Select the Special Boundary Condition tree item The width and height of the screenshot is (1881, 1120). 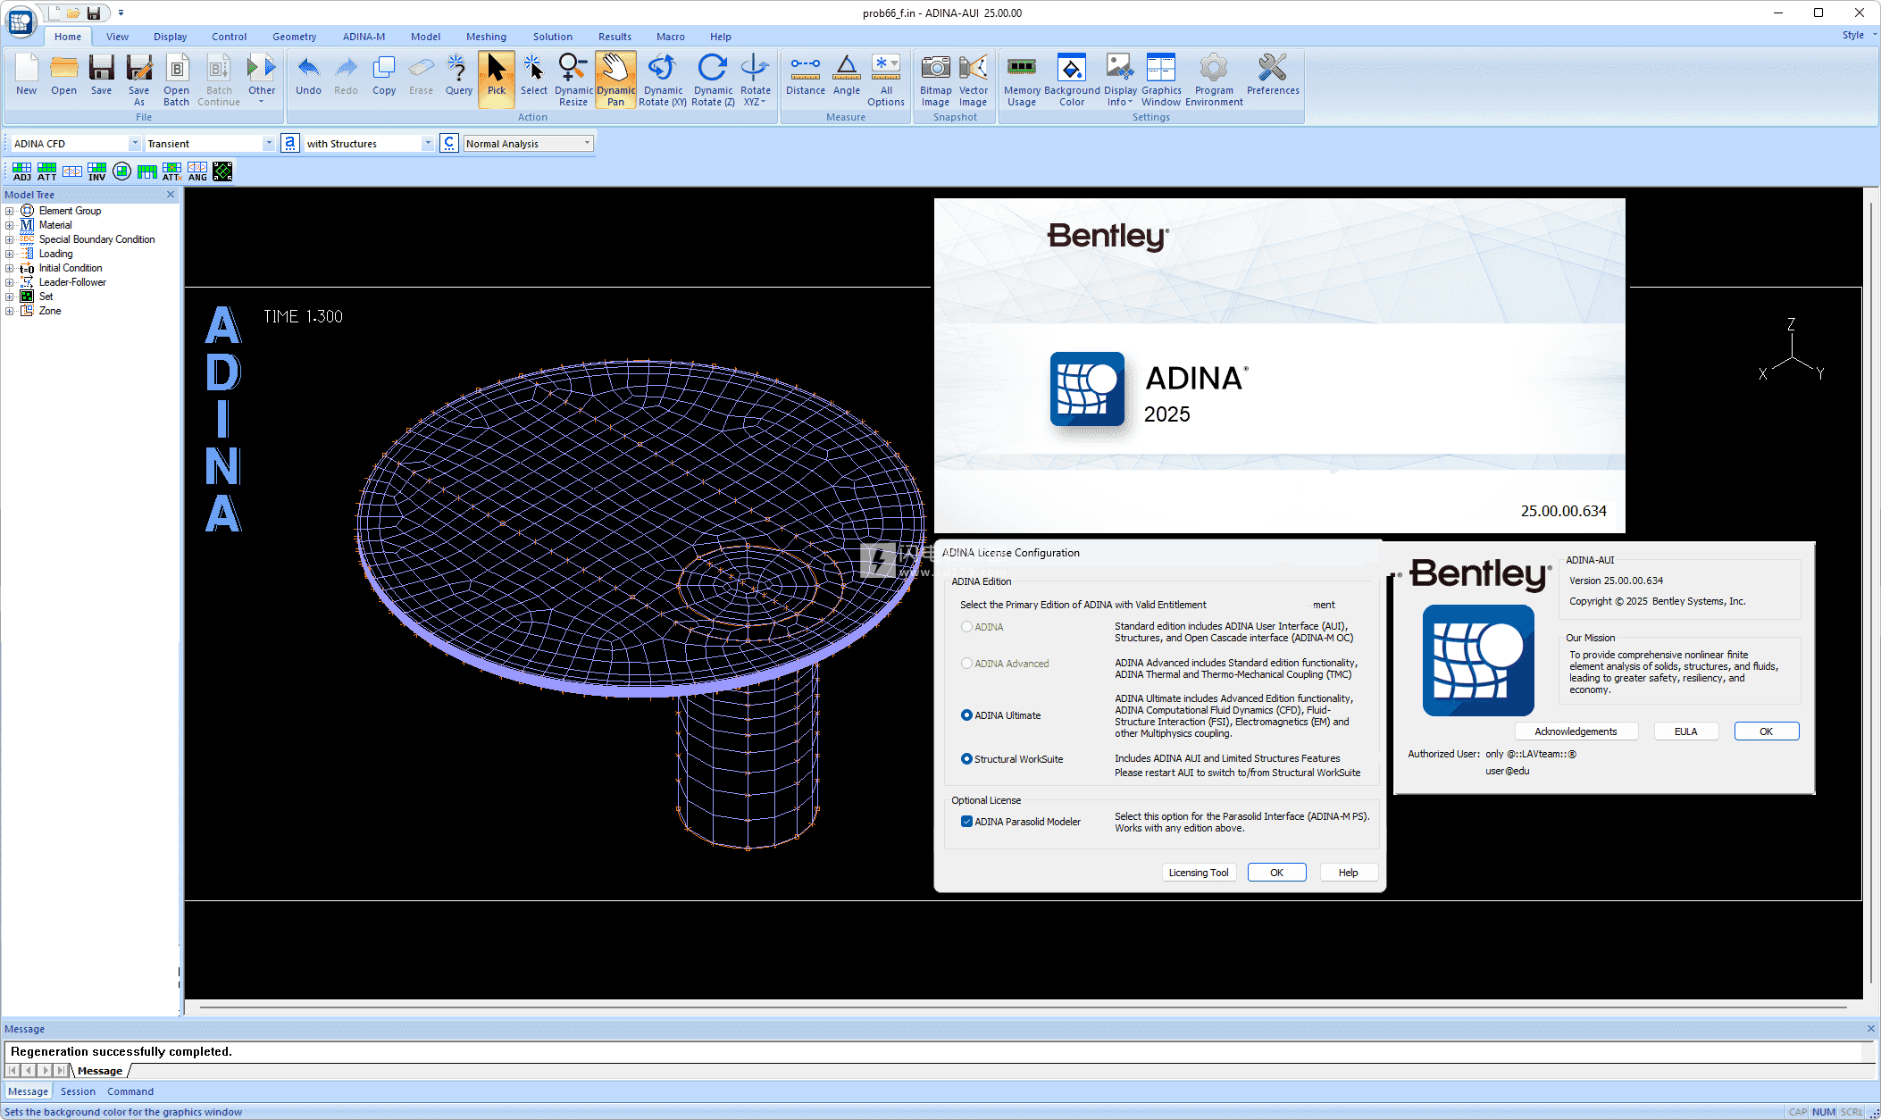click(96, 239)
